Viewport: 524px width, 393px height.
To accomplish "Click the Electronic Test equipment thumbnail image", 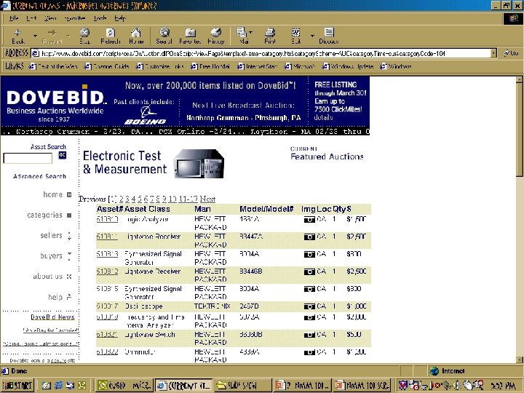I will pos(199,164).
